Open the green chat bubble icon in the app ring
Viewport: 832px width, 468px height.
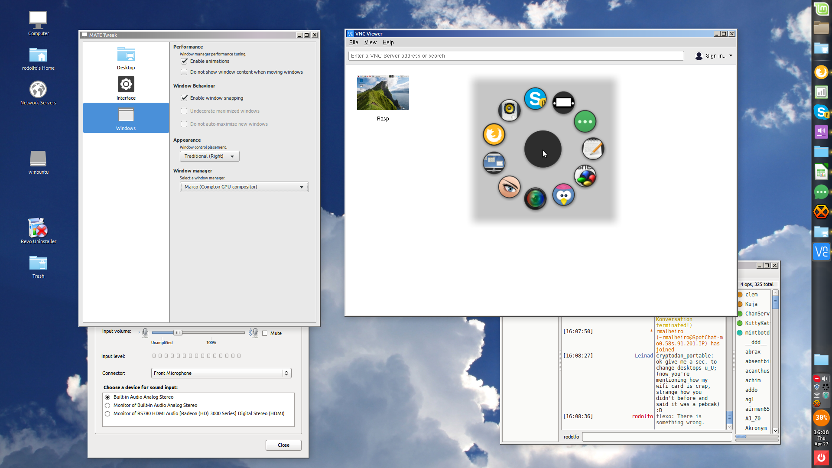585,122
